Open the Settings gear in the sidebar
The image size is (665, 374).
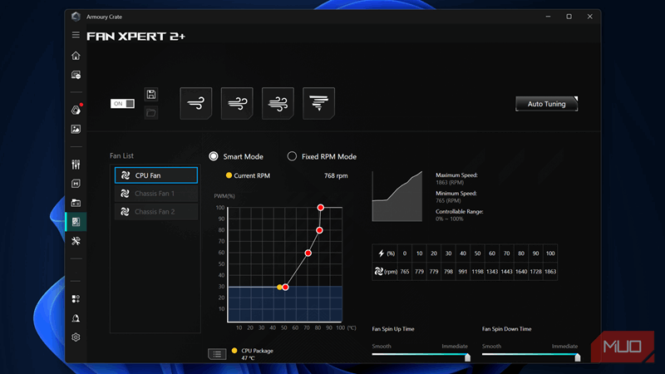point(76,337)
